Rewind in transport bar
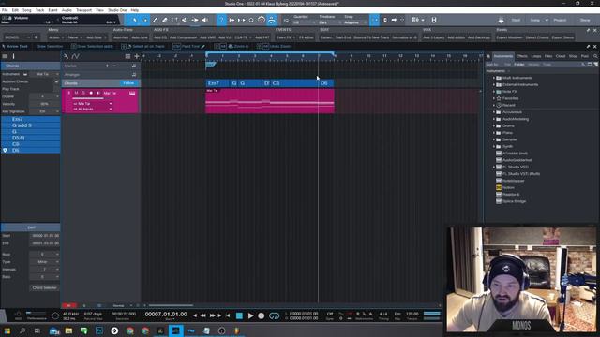600x337 pixels. (x=203, y=315)
